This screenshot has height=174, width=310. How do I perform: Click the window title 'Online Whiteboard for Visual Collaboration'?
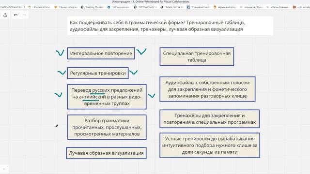[162, 1]
